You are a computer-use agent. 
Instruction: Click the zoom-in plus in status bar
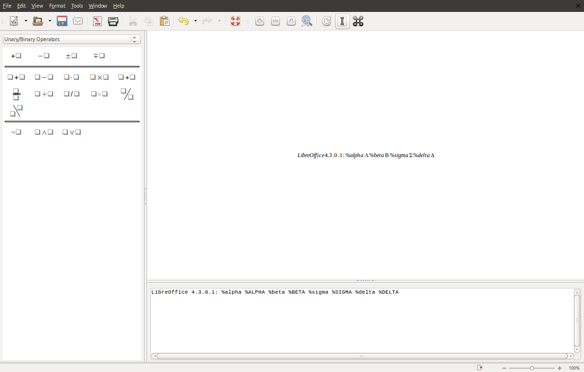point(560,368)
